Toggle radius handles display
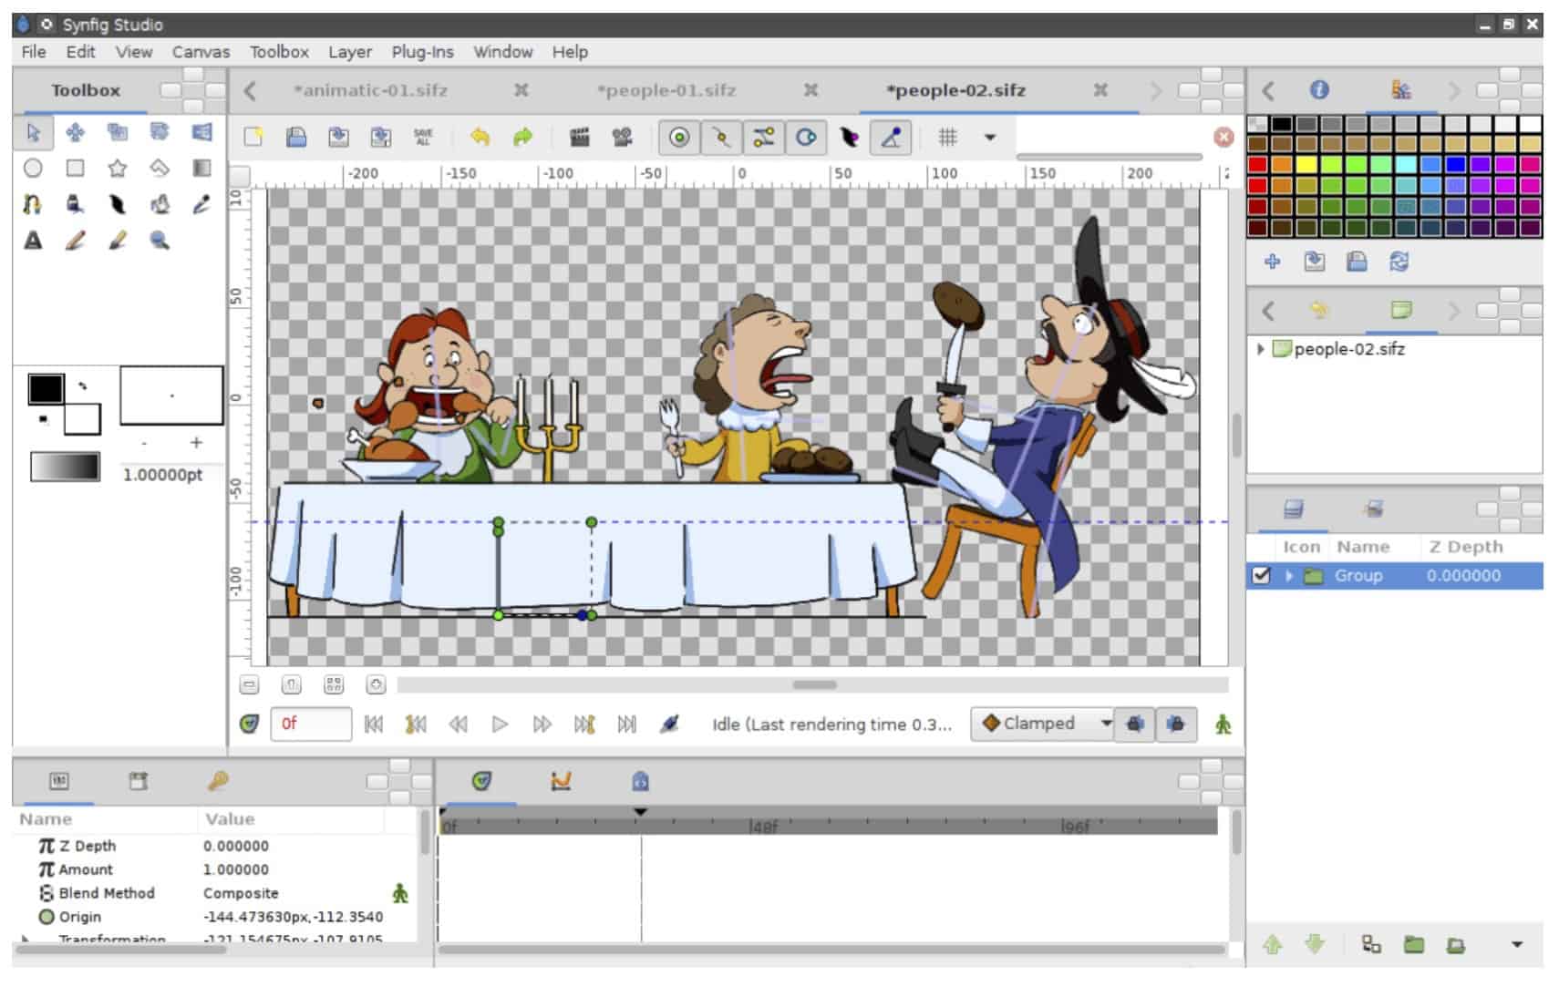The width and height of the screenshot is (1559, 997). [806, 138]
